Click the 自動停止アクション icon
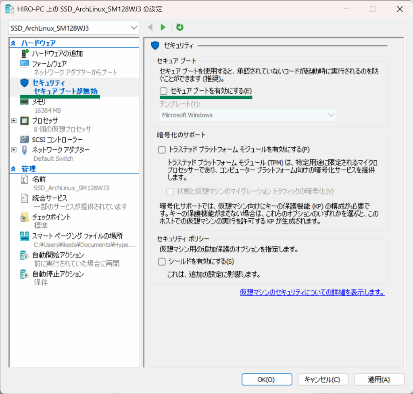 pyautogui.click(x=24, y=274)
